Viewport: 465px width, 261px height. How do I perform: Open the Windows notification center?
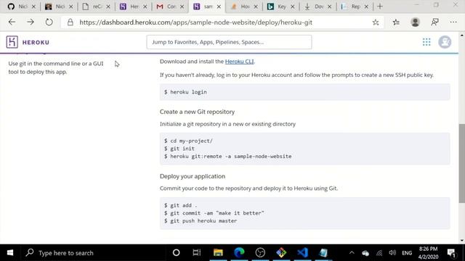(451, 253)
